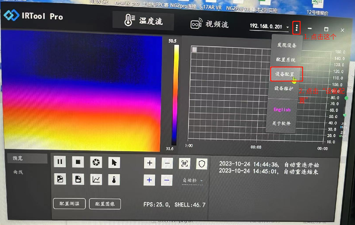
Task: Save a thermal image snapshot
Action: point(60,179)
